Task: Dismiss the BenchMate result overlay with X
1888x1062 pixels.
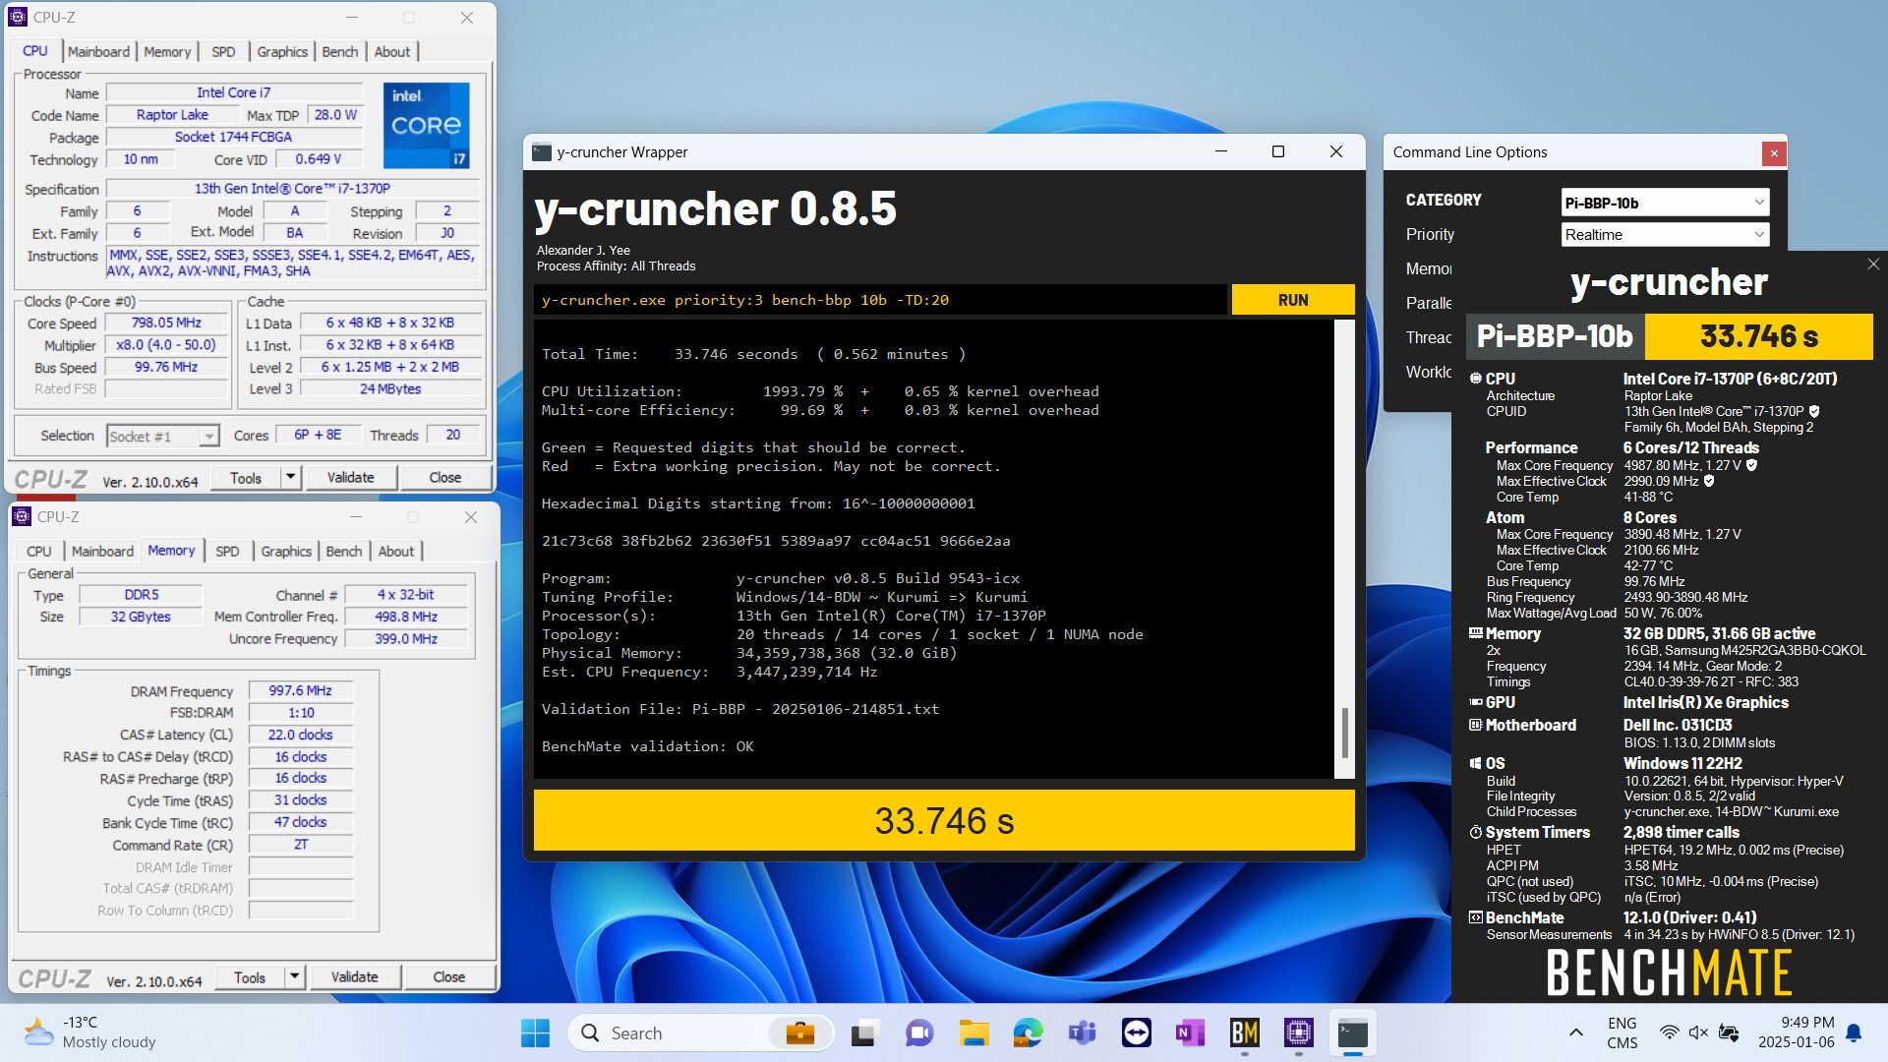Action: [x=1872, y=264]
